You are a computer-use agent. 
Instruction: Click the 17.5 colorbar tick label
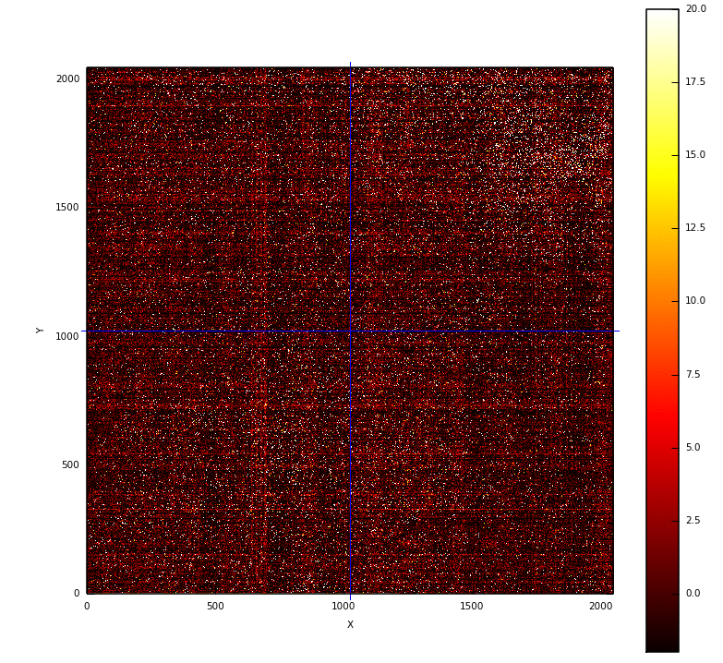(695, 82)
